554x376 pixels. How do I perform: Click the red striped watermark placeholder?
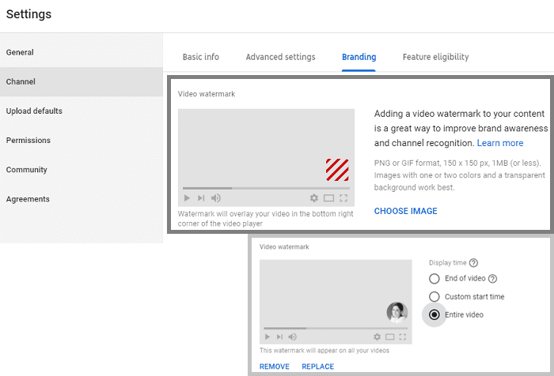337,170
